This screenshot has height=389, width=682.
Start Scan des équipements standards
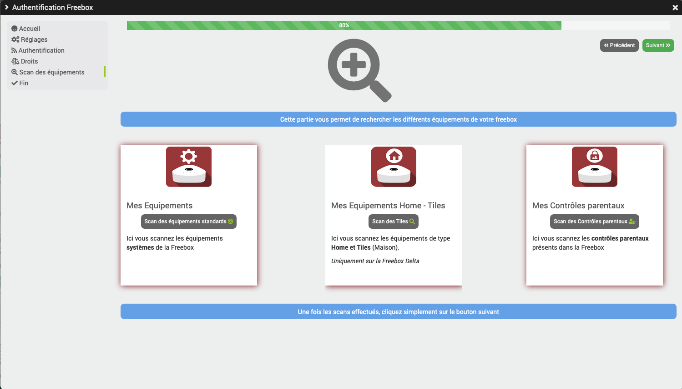coord(189,222)
